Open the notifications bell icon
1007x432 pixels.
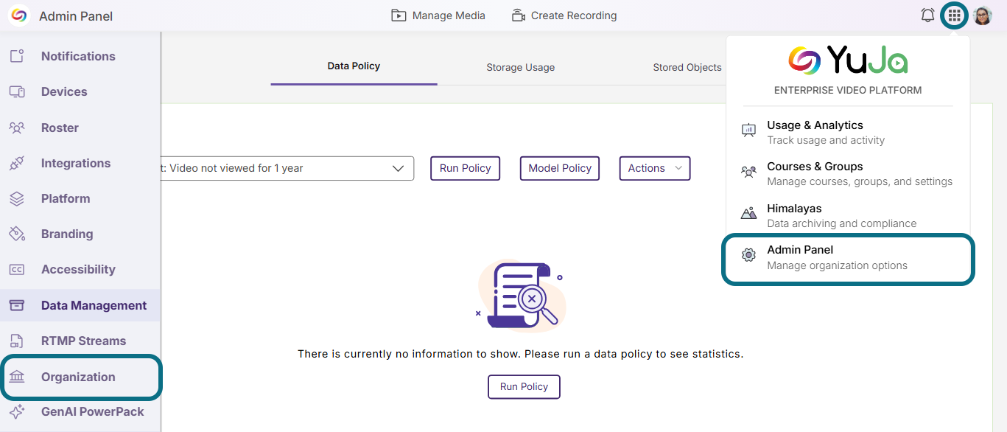[x=928, y=15]
